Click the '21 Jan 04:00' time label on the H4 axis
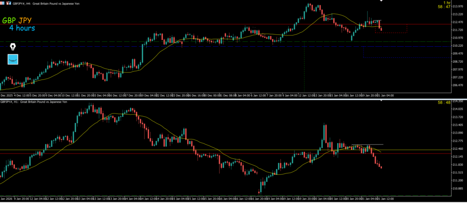Screen dimensions: 467x203 point(385,95)
